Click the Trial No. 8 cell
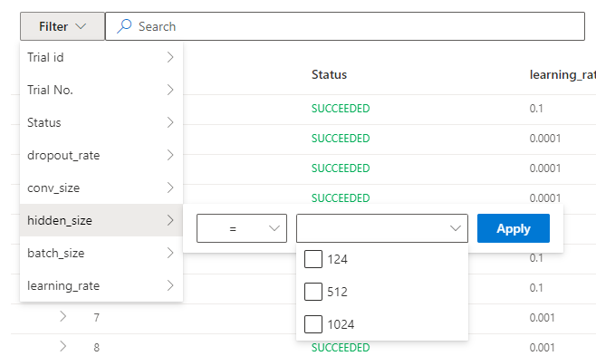The height and width of the screenshot is (356, 596). coord(97,347)
